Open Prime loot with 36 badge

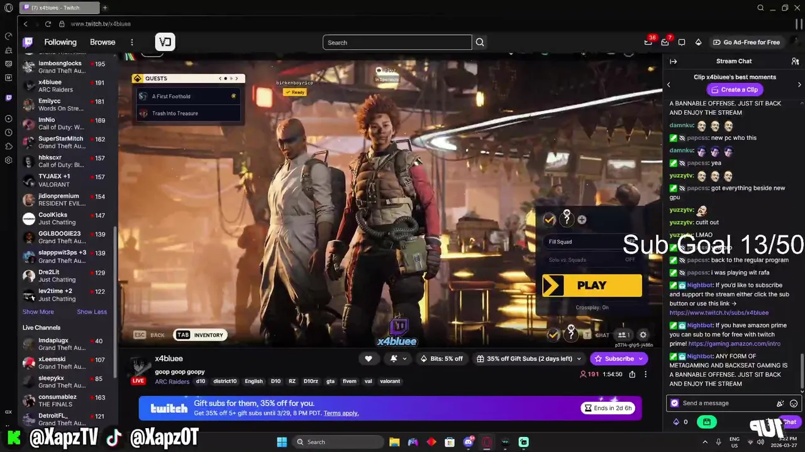pos(648,42)
